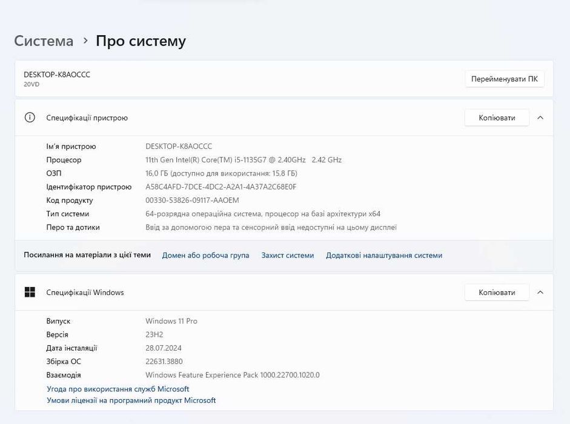Go back to Система breadcrumb
Viewport: 570px width, 424px height.
click(44, 41)
